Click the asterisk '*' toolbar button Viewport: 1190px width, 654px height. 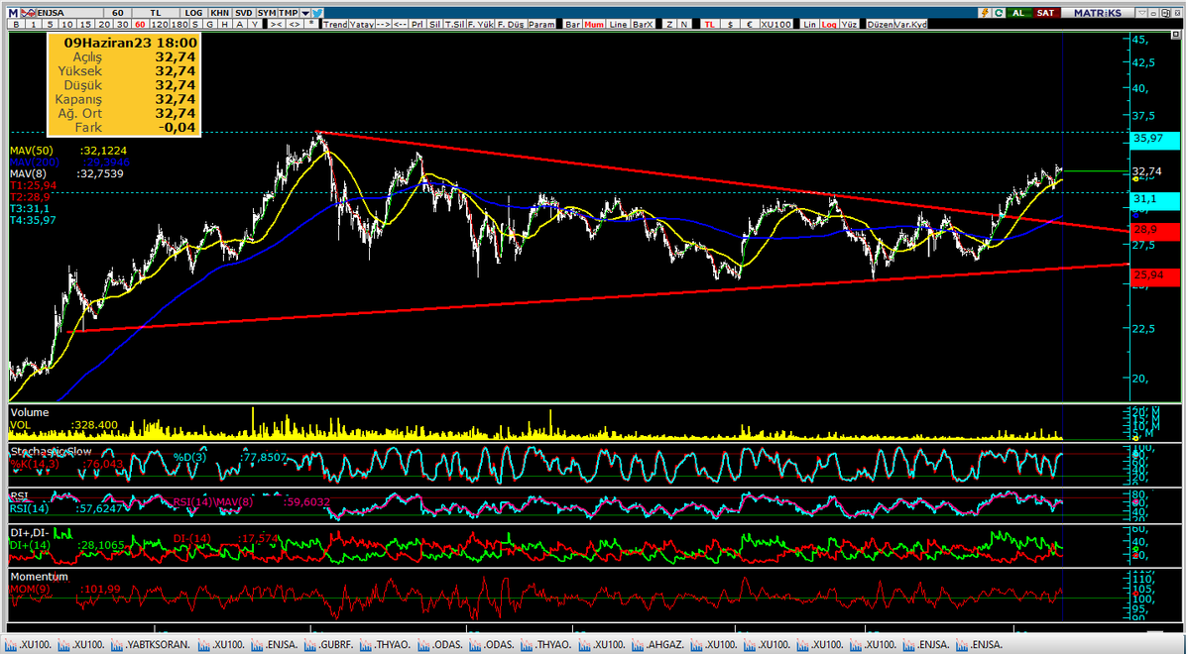tap(312, 24)
